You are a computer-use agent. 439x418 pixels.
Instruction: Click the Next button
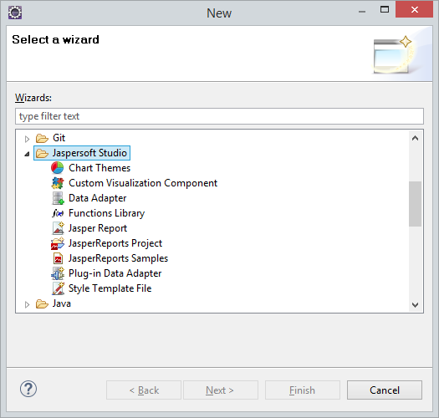[x=221, y=390]
